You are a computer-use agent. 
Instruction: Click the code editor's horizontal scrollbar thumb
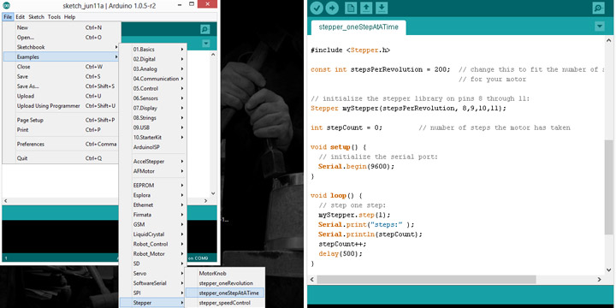(x=426, y=279)
